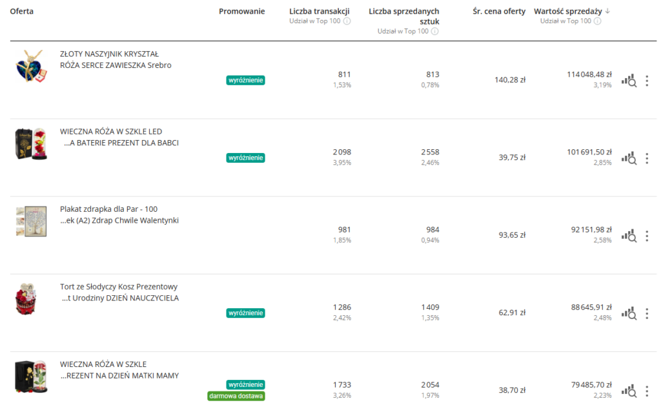Open analysis icon for Tort ze Słodyczy offer

(x=629, y=313)
